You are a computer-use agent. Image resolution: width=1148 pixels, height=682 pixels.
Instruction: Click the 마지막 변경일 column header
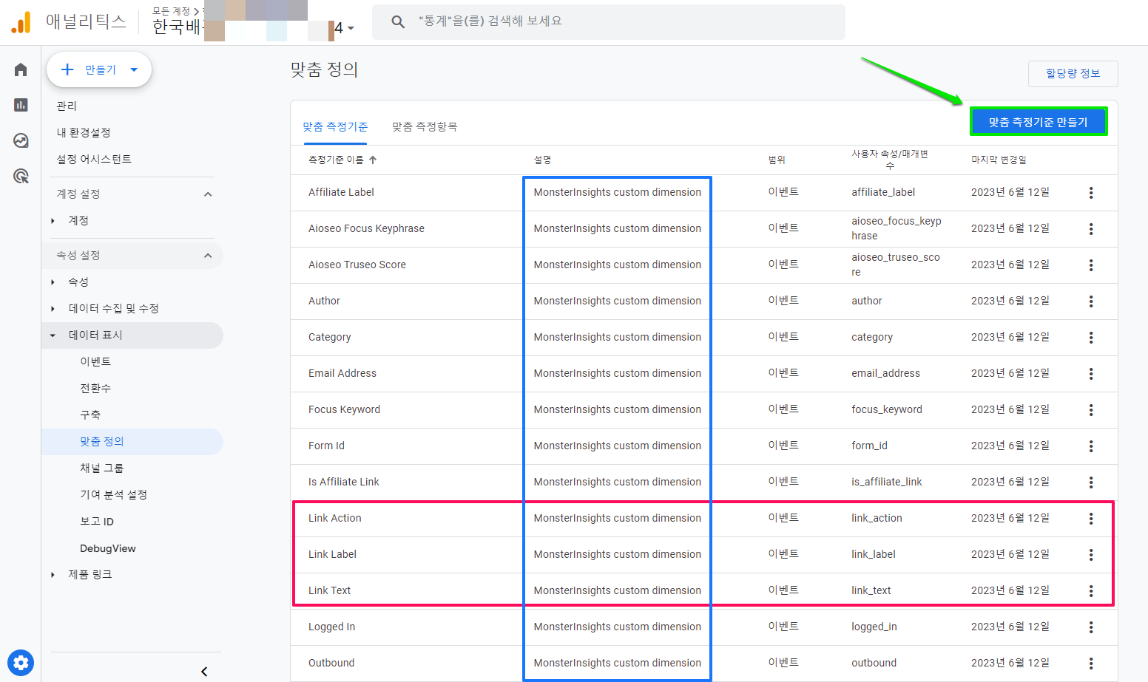pyautogui.click(x=999, y=160)
